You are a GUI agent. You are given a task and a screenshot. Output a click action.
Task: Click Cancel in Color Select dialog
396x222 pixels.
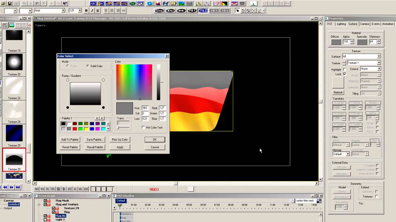[155, 147]
